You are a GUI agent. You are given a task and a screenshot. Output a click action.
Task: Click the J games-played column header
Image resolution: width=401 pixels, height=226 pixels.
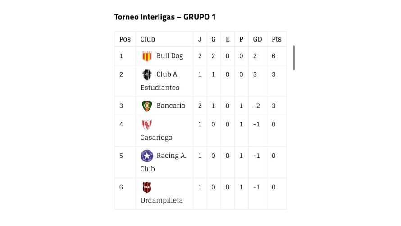(x=200, y=39)
